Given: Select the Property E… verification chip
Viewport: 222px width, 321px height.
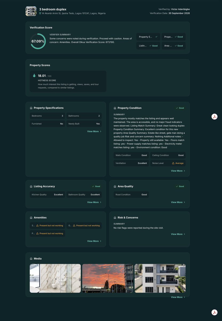Looking at the screenshot, I should (148, 37).
